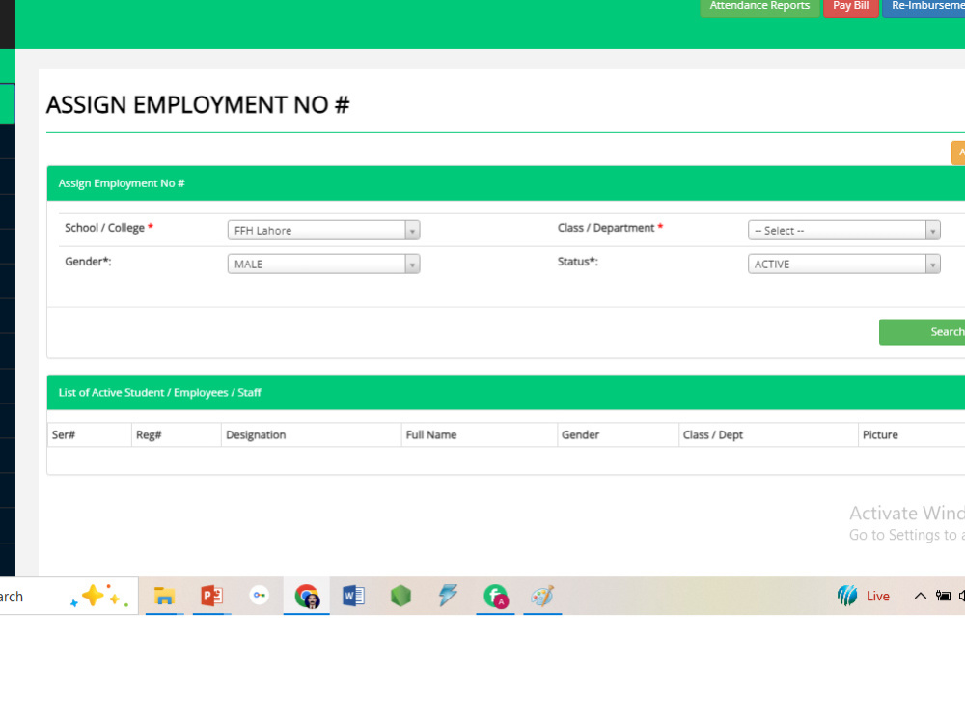Open the Attendance Reports button

759,7
